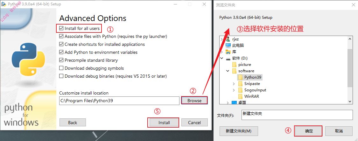The height and width of the screenshot is (141, 358).
Task: Click the picture folder icon
Action: (x=234, y=64)
